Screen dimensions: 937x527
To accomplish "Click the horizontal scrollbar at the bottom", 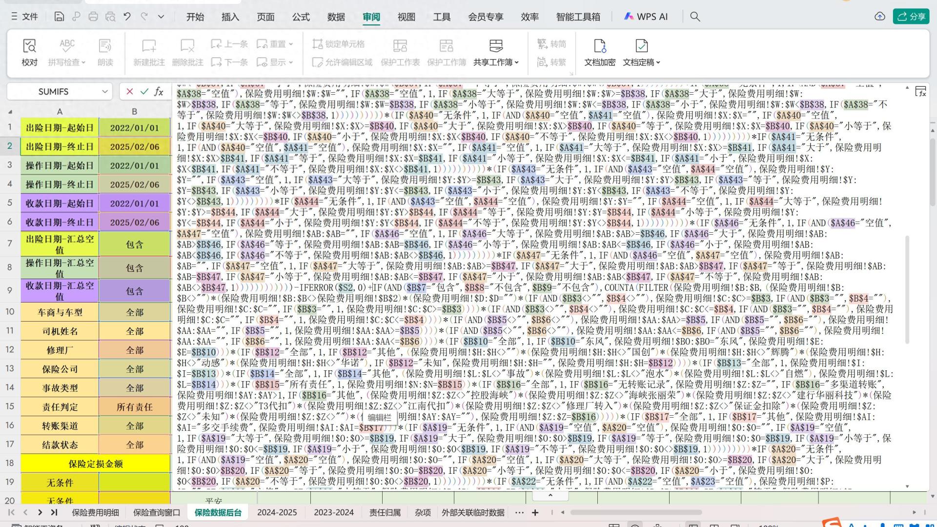I will 635,512.
